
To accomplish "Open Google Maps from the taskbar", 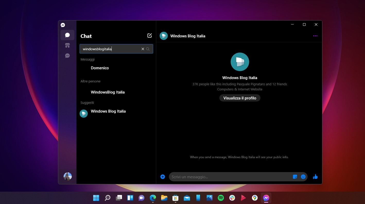I will click(x=255, y=198).
